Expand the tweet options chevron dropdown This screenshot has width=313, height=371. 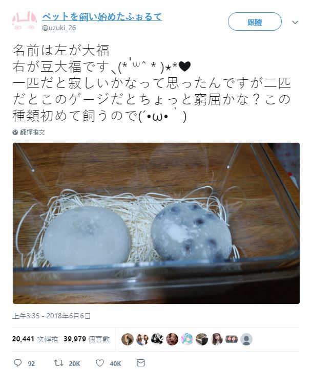pyautogui.click(x=295, y=22)
